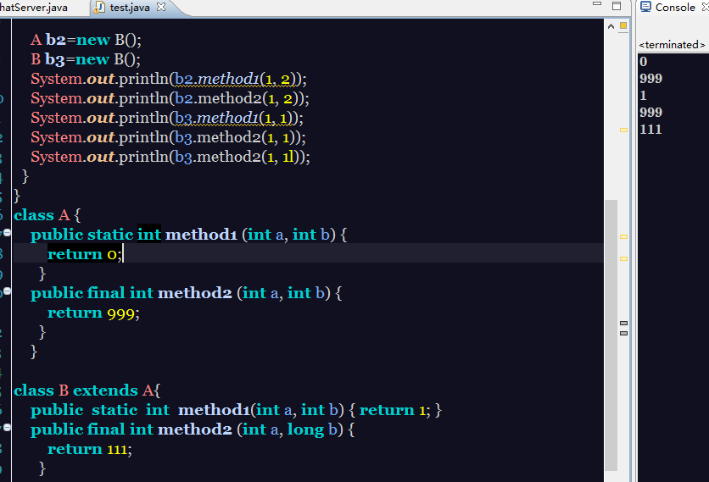Place cursor on 'return 999;' line
Image resolution: width=709 pixels, height=482 pixels.
pos(93,313)
